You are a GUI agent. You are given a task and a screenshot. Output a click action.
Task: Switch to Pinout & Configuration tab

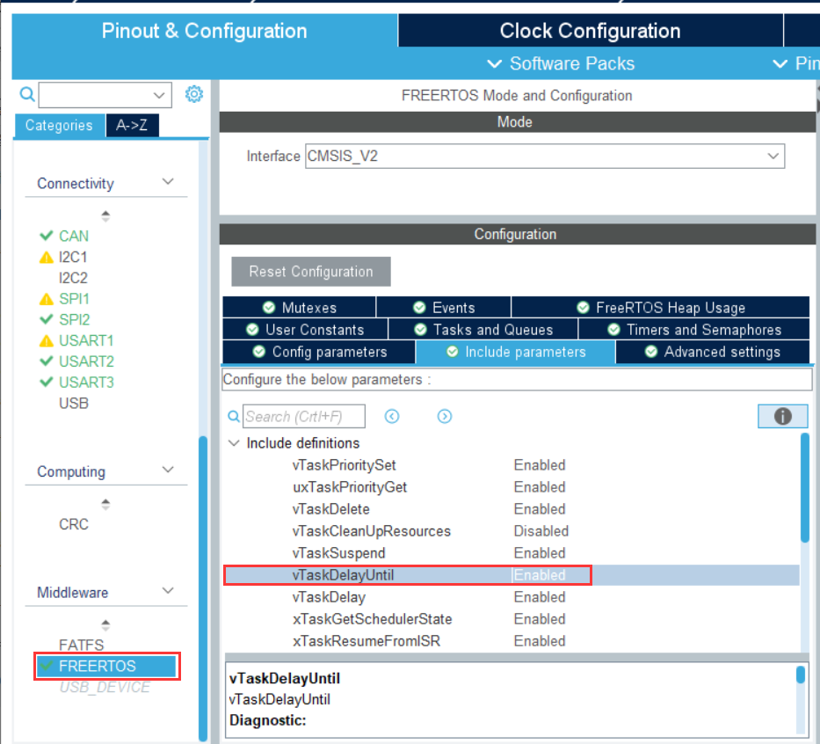coord(205,31)
